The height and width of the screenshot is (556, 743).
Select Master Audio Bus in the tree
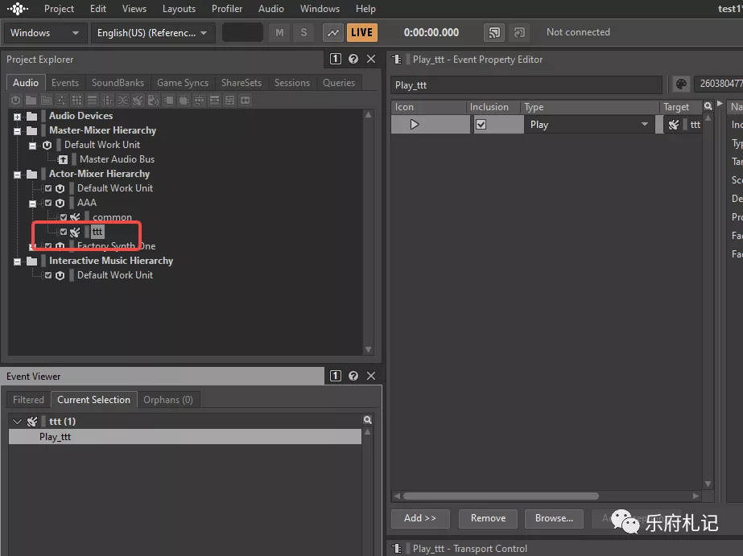pyautogui.click(x=117, y=159)
